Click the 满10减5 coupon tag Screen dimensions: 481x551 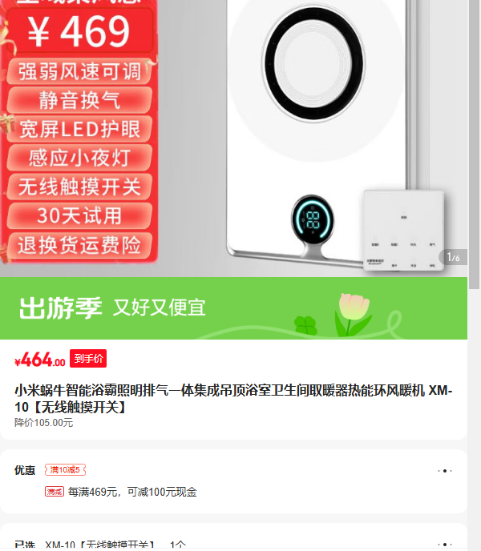65,470
